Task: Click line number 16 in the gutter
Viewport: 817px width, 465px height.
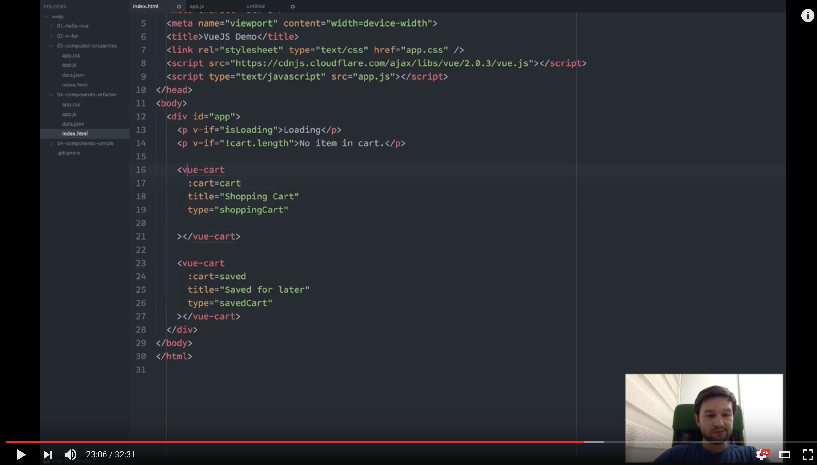Action: pyautogui.click(x=141, y=170)
